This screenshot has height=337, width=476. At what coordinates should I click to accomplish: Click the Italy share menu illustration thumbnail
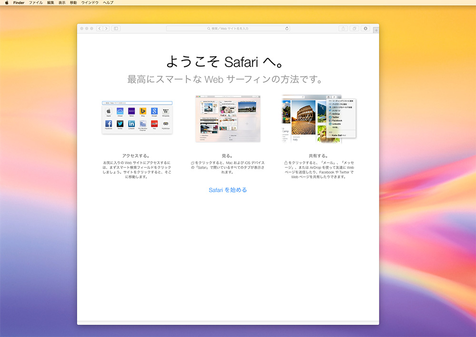tap(319, 119)
